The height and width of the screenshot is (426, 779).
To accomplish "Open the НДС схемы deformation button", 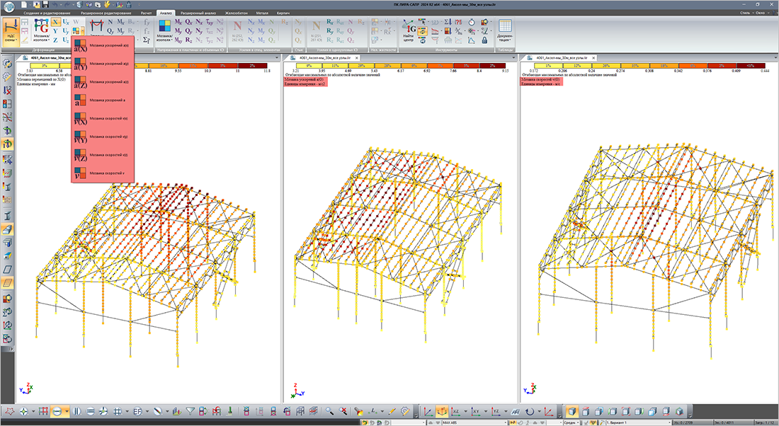I will click(x=11, y=32).
